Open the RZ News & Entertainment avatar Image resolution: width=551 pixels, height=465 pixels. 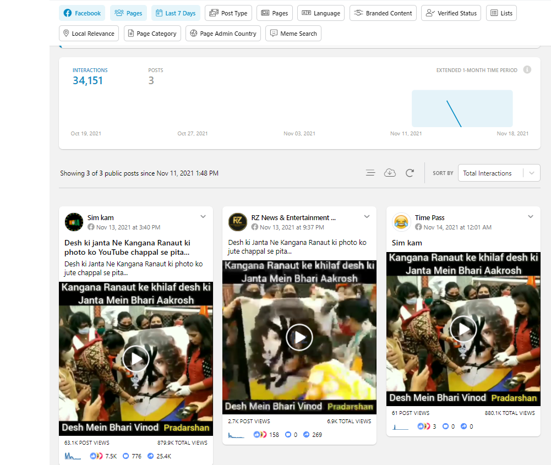pos(238,222)
